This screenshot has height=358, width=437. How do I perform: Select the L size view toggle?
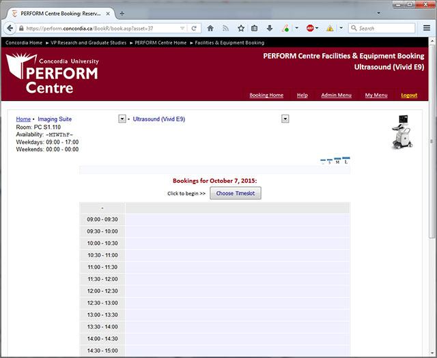click(346, 161)
